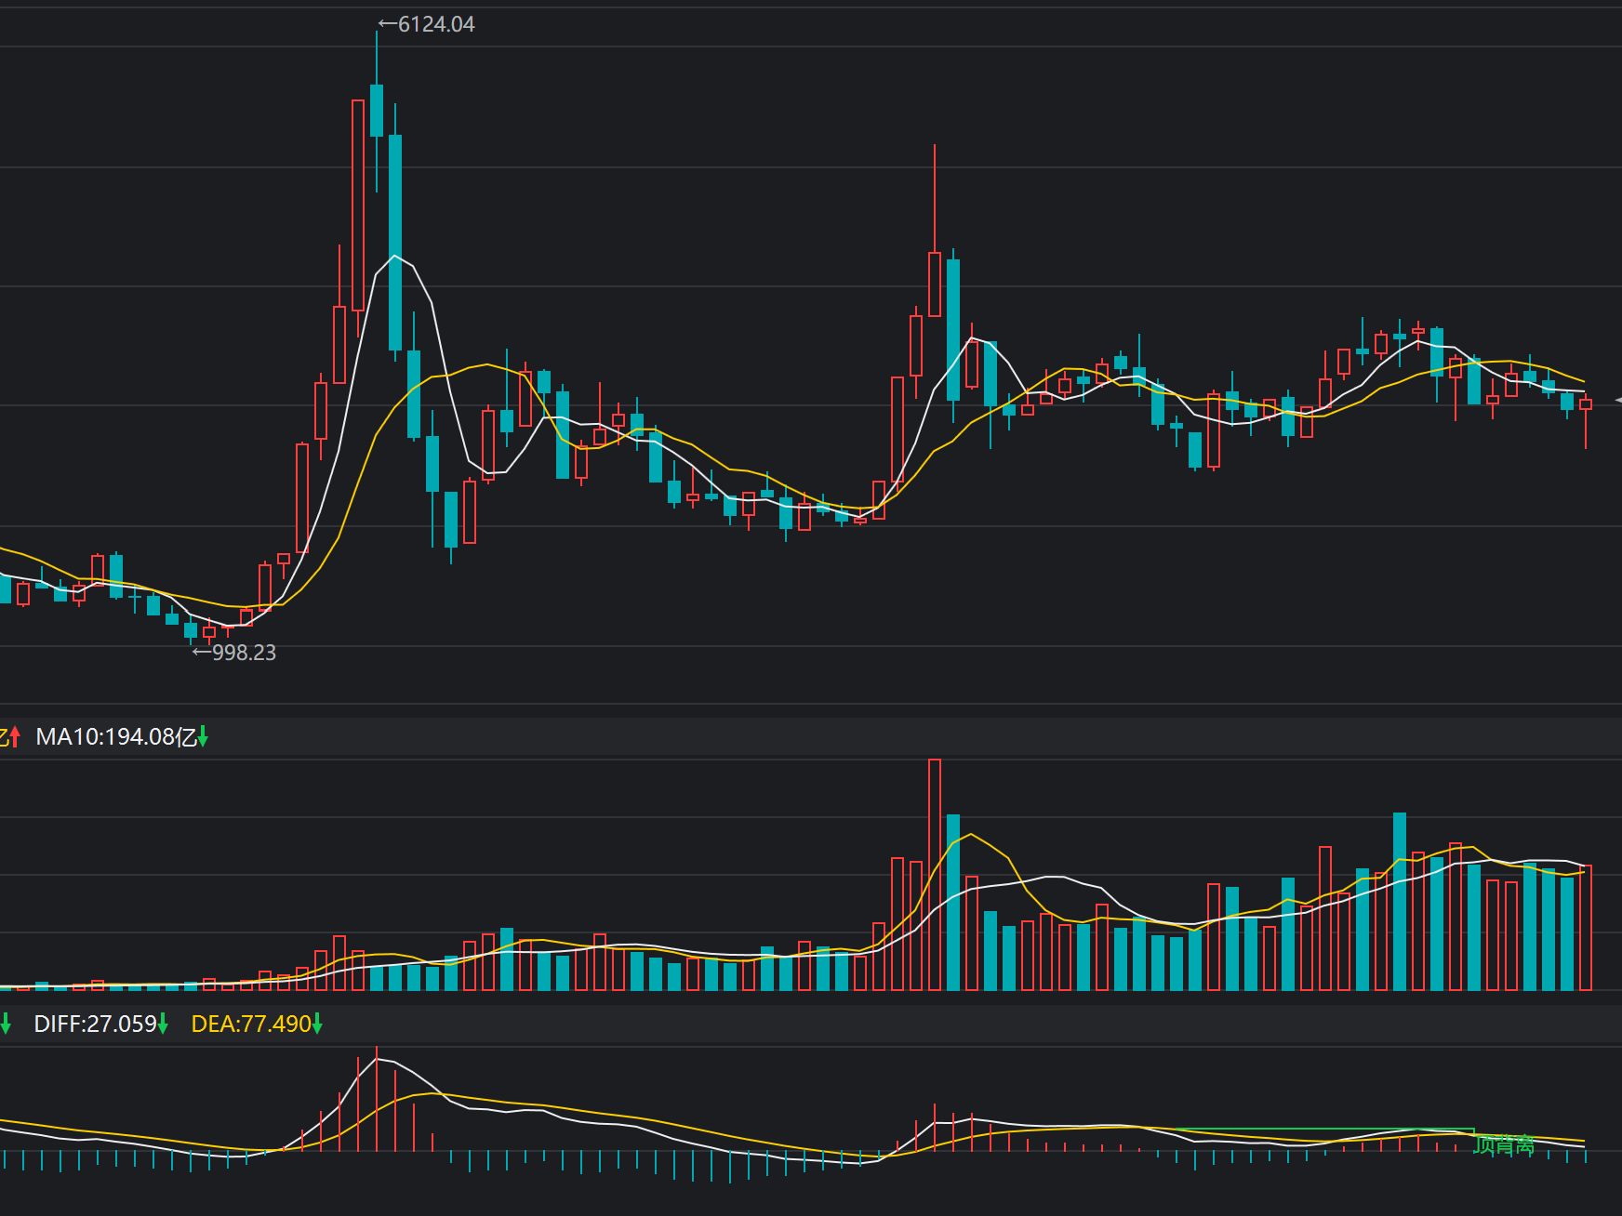Select second-peak red candle with long upper wick
The width and height of the screenshot is (1622, 1216).
pos(935,231)
